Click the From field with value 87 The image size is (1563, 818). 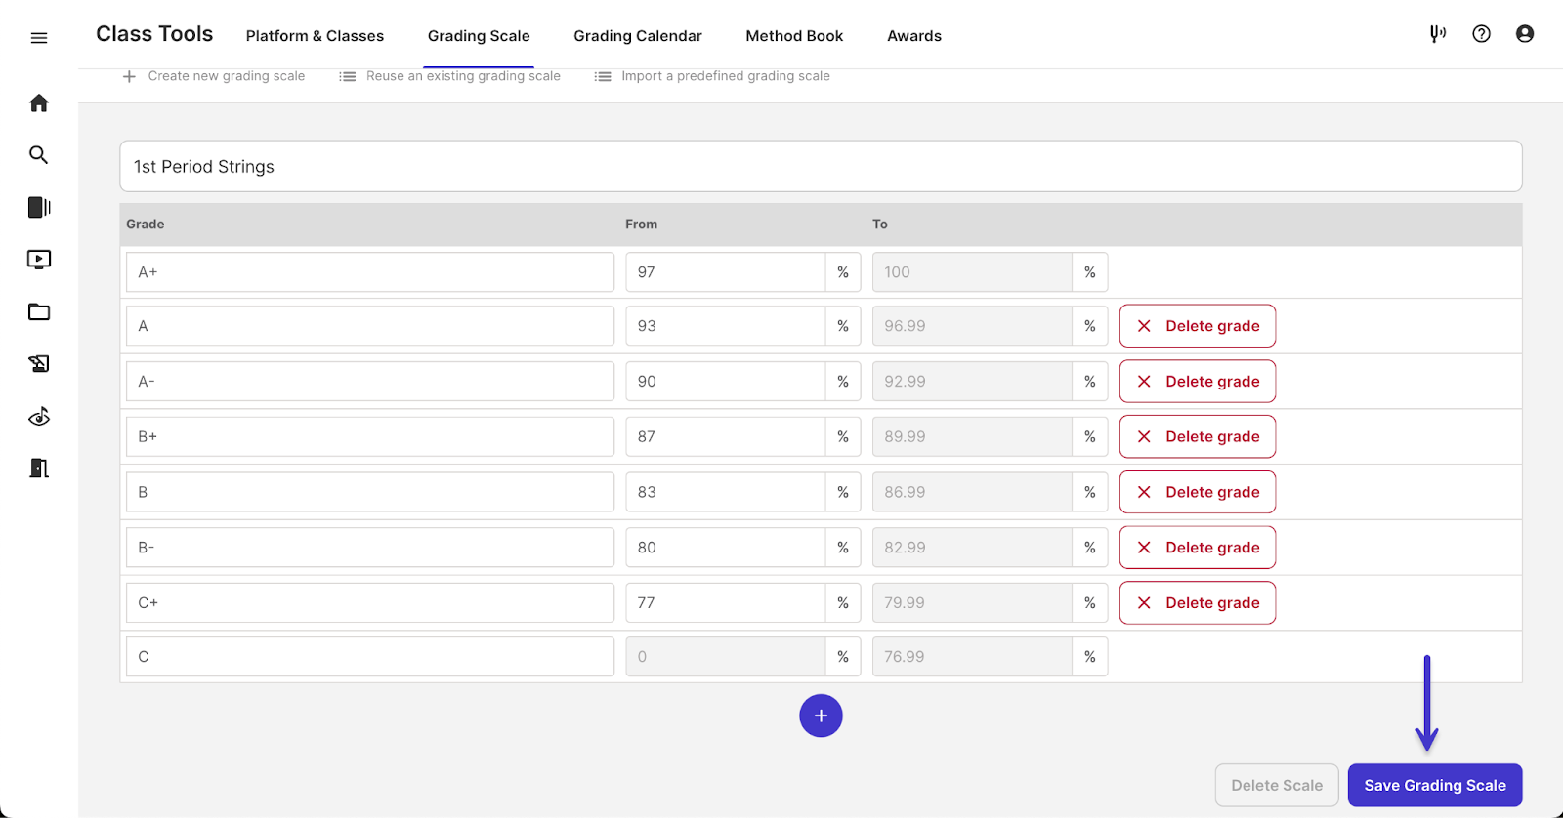pyautogui.click(x=726, y=436)
